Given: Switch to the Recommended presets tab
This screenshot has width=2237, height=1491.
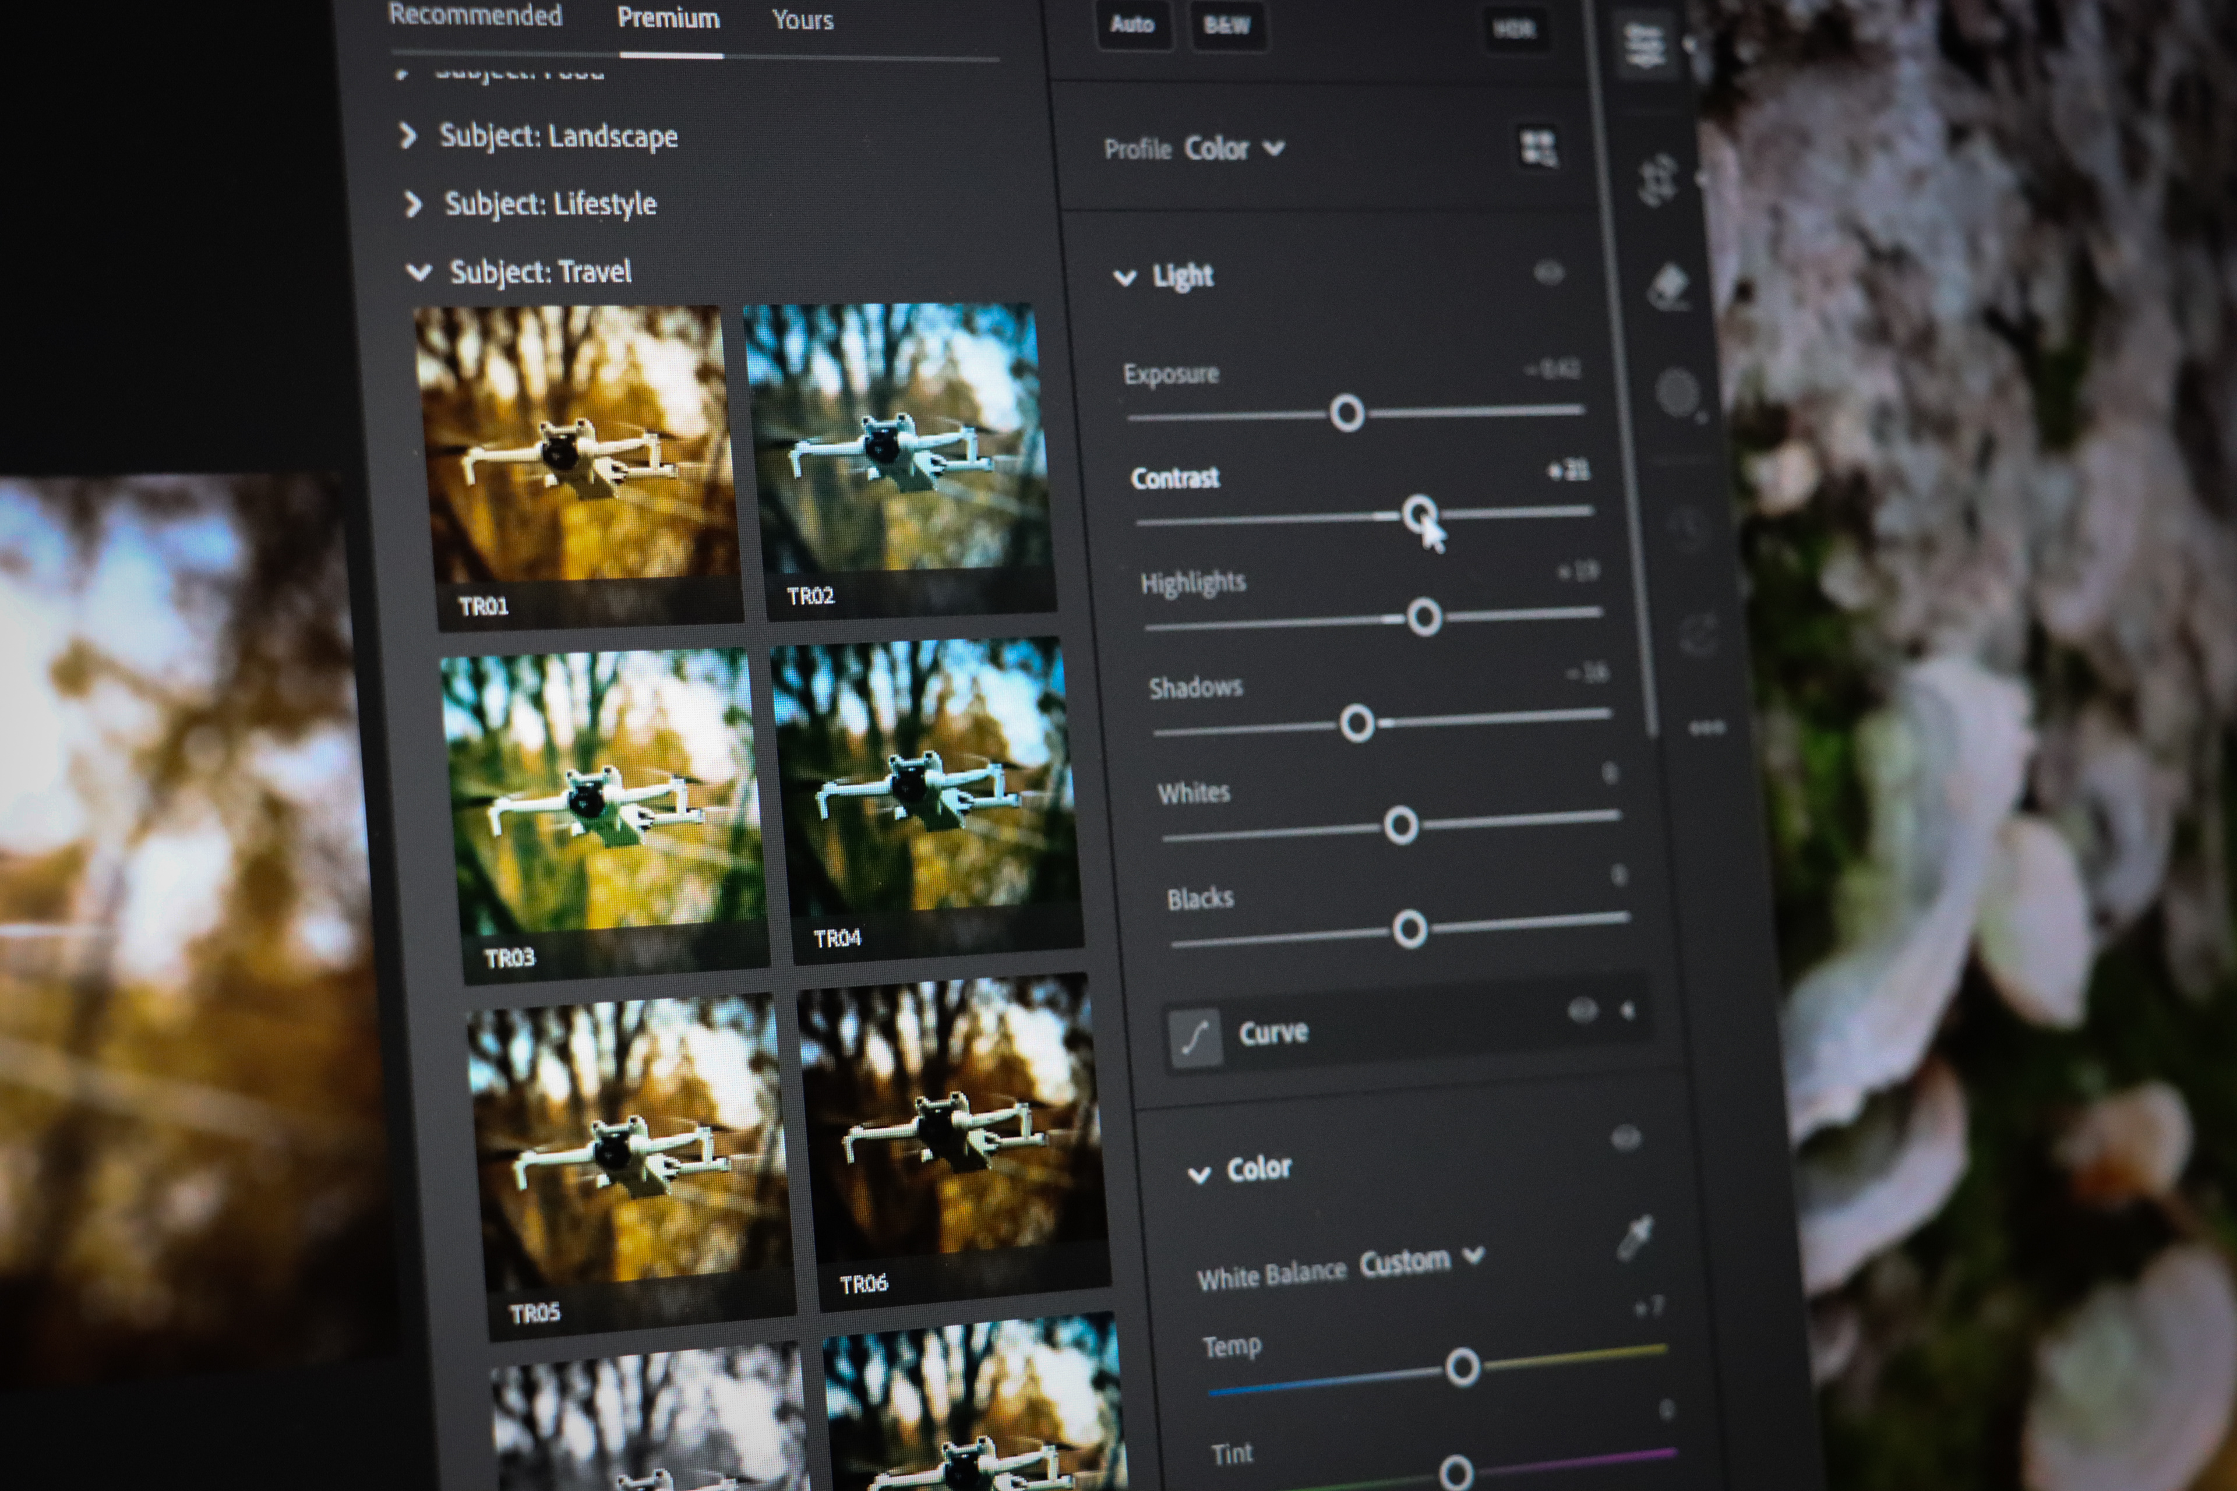Looking at the screenshot, I should point(475,15).
